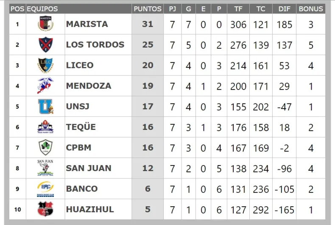Click the MENDOZA team name

(x=89, y=86)
